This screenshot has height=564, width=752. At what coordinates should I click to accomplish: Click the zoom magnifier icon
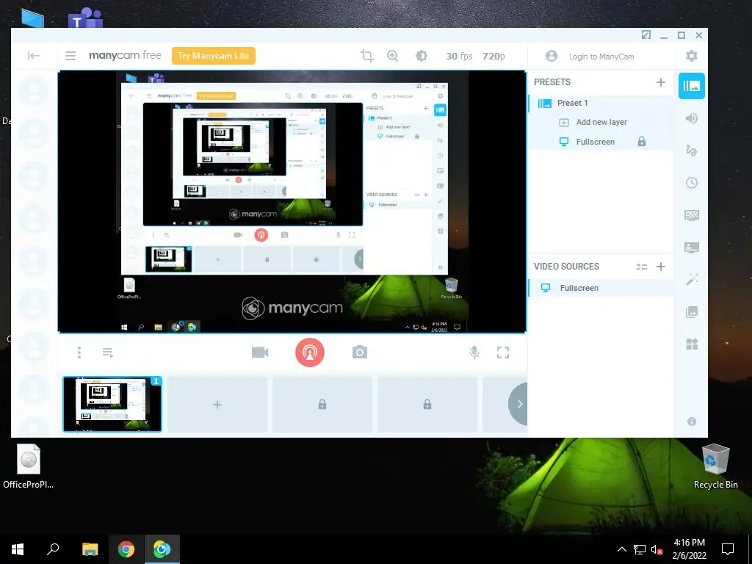[x=393, y=56]
